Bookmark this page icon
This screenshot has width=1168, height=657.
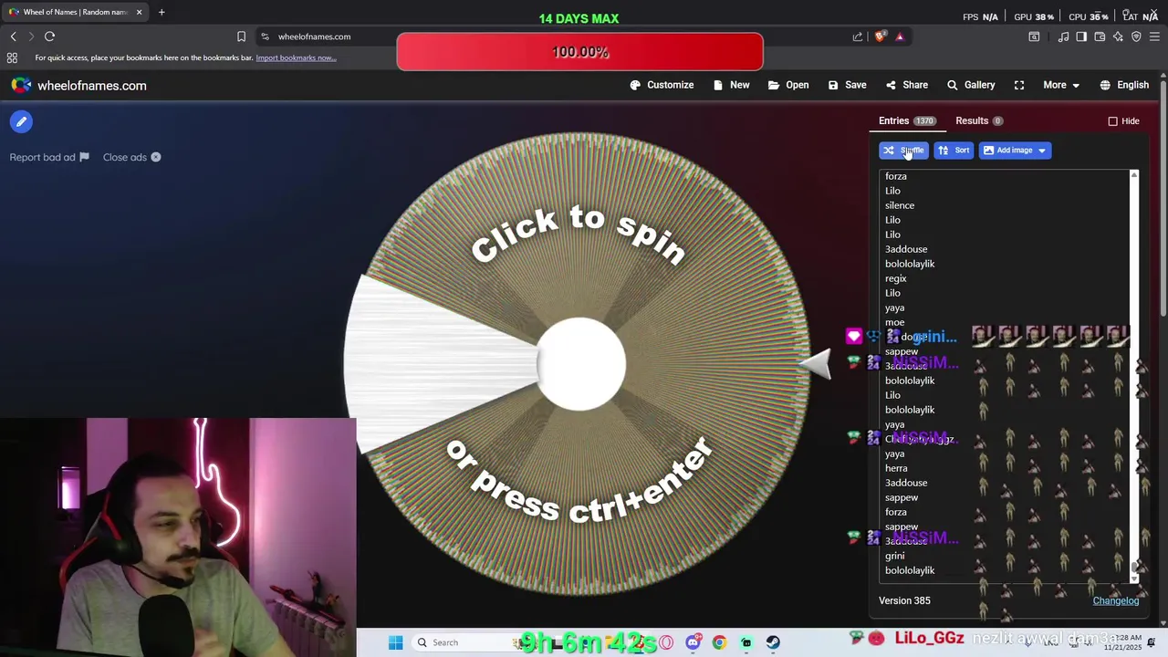tap(241, 36)
